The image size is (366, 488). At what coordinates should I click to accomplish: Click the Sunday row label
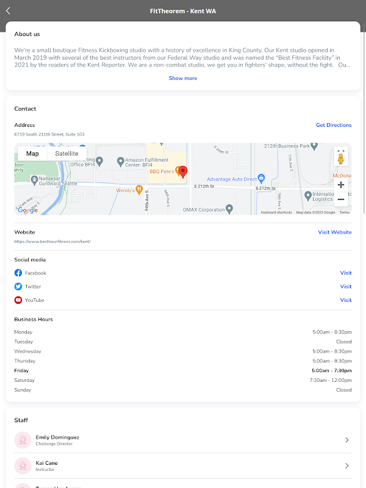pyautogui.click(x=23, y=390)
